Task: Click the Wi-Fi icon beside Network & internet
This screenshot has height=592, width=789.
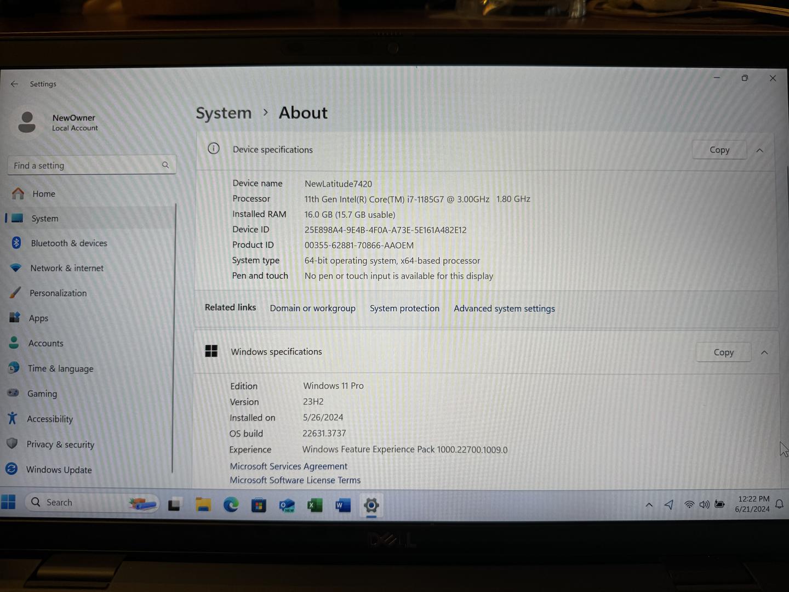Action: click(x=15, y=267)
